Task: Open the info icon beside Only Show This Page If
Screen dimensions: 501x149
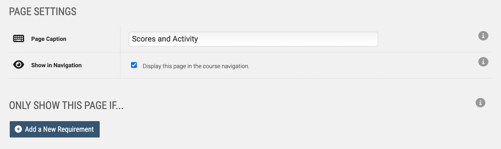Action: [480, 103]
